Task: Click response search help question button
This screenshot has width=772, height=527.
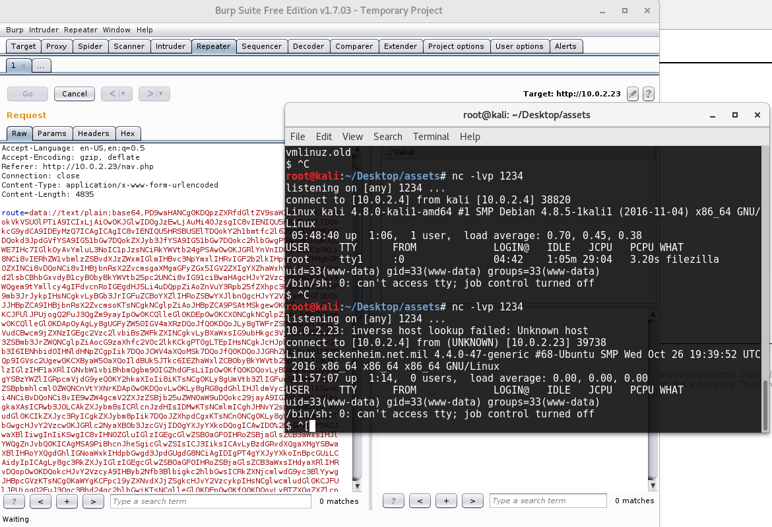Action: [x=393, y=501]
